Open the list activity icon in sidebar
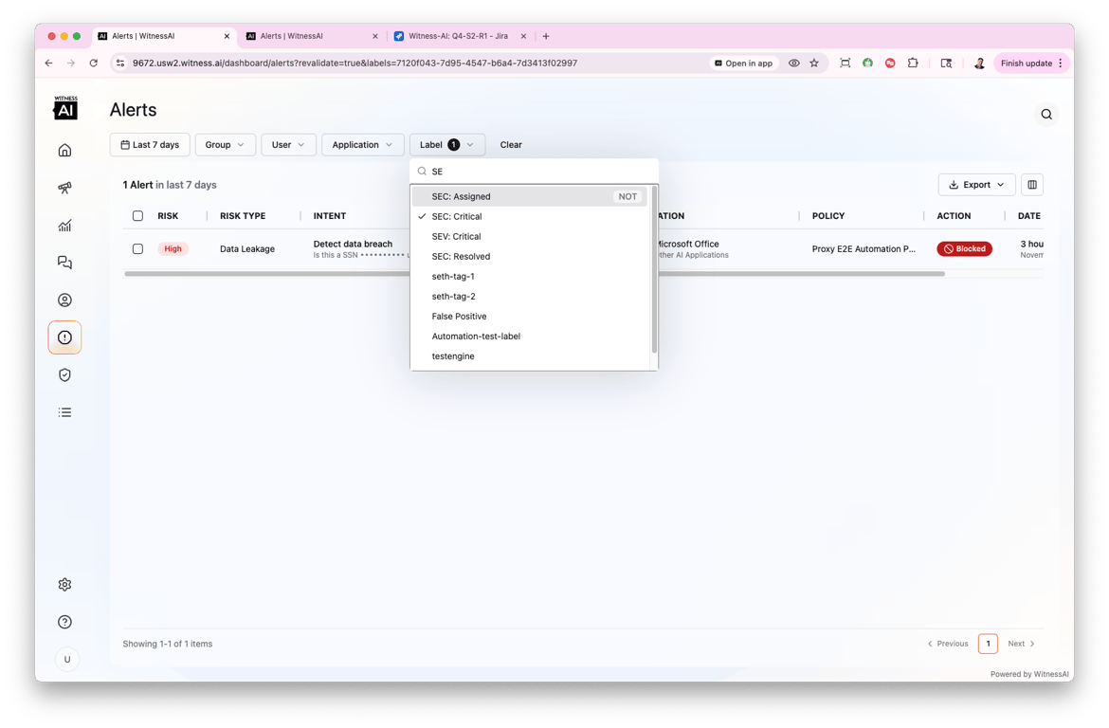 pos(64,411)
